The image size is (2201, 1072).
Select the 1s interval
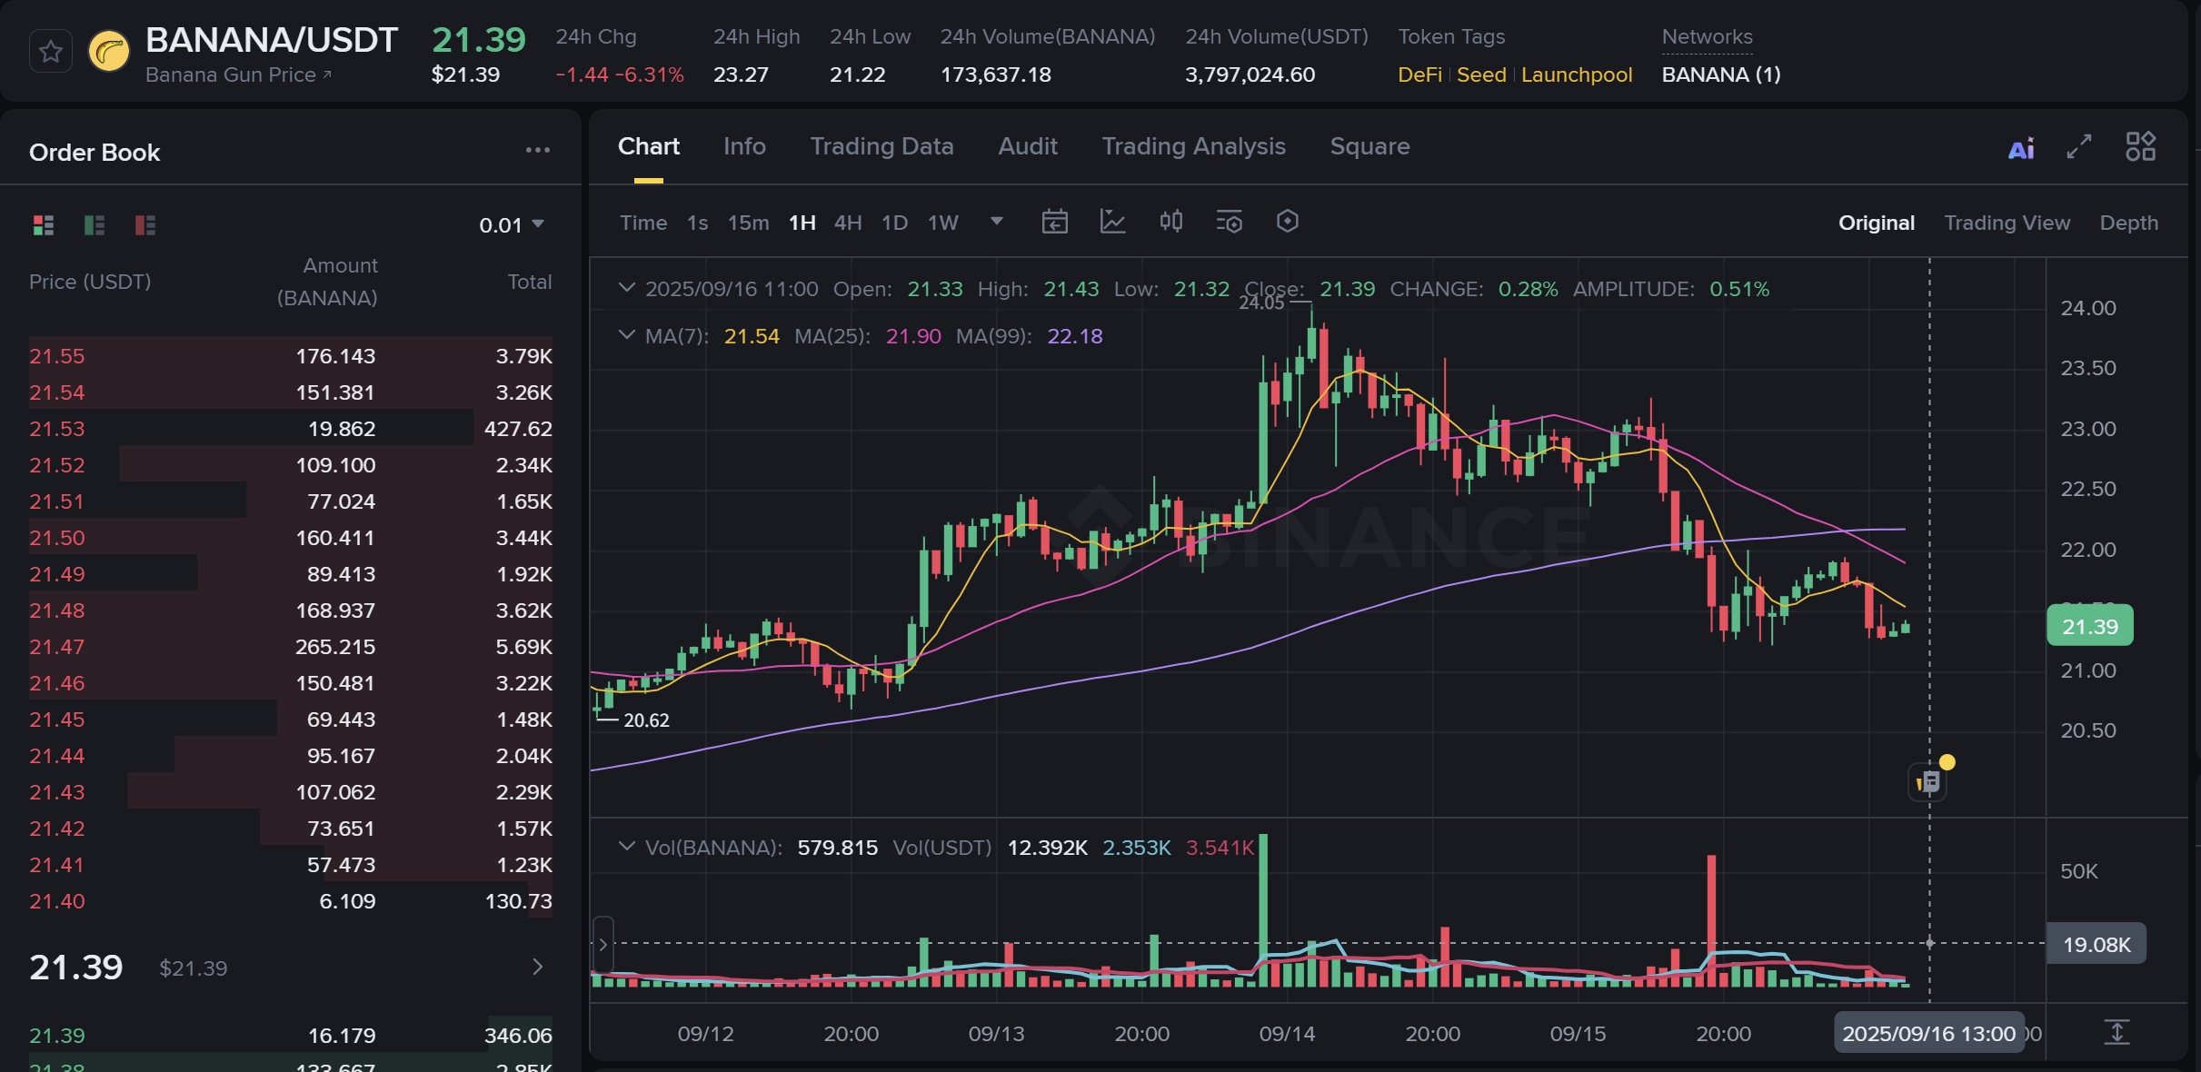pos(698,223)
